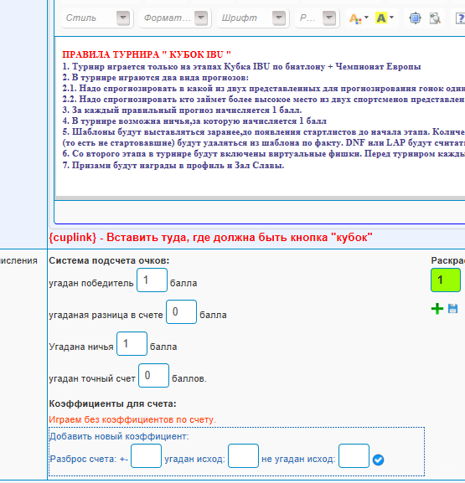Expand the Шрифт dropdown
The image size is (465, 483).
point(279,18)
